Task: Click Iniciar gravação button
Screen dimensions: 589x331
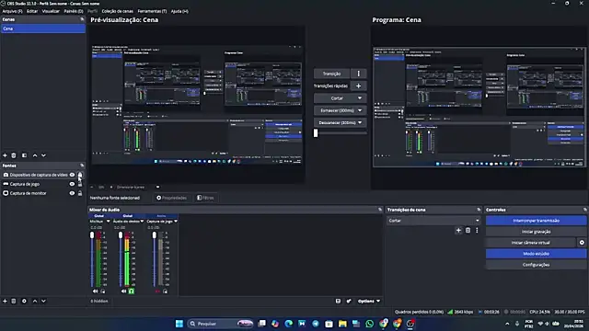Action: 536,232
